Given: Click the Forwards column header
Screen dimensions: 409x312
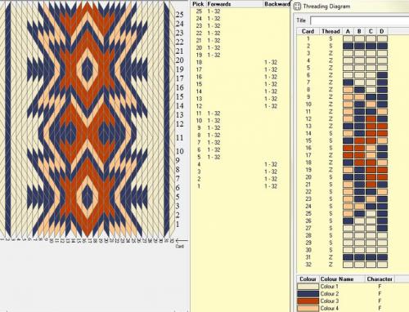Looking at the screenshot, I should click(x=219, y=4).
